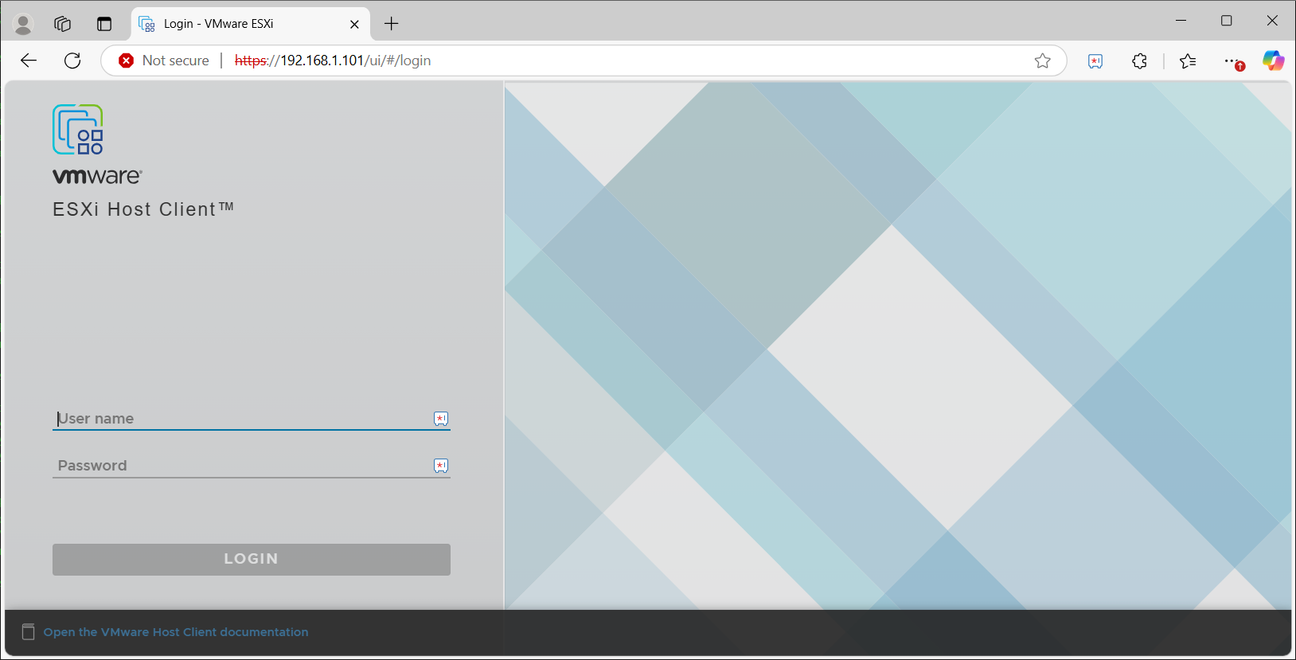Click the User name field
1296x660 pixels.
click(x=239, y=418)
